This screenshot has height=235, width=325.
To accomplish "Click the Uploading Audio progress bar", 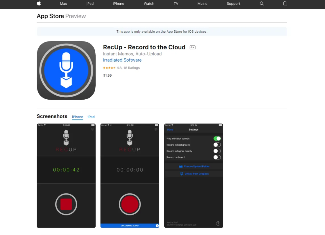I will (130, 226).
